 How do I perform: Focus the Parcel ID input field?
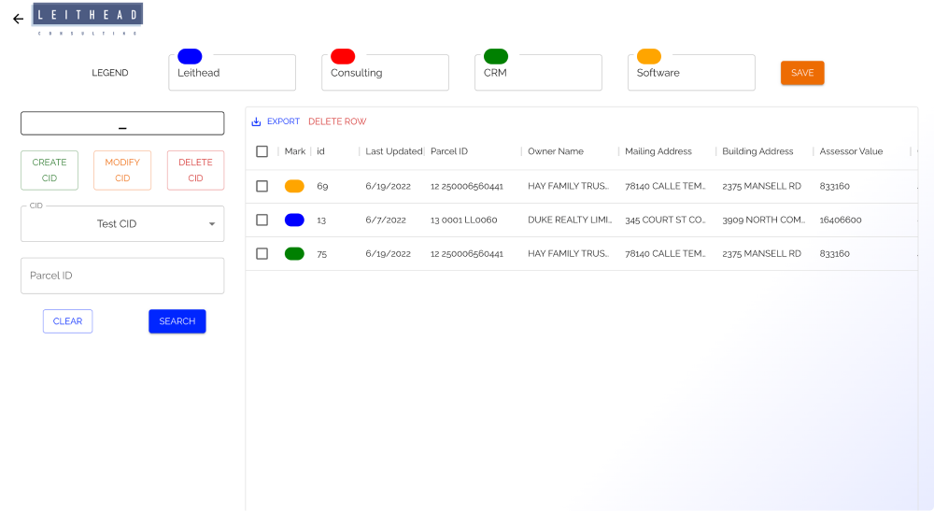click(122, 277)
